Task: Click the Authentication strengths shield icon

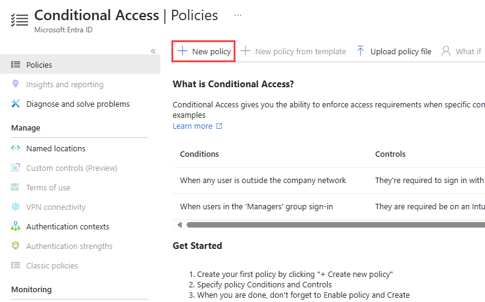Action: [x=16, y=246]
